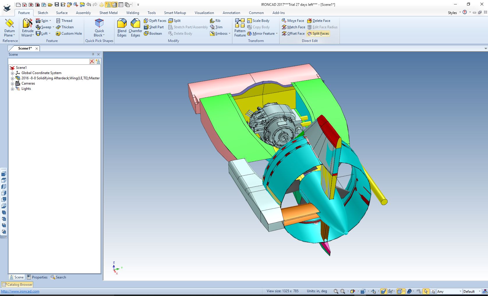Screen dimensions: 488x296
Task: Click the Undo arrow icon
Action: click(x=89, y=4)
